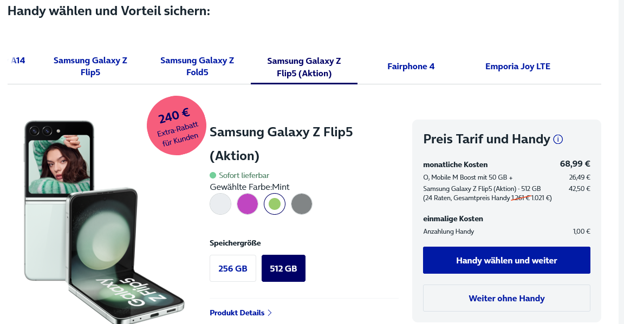Click the Produkt Details chevron arrow

(270, 313)
